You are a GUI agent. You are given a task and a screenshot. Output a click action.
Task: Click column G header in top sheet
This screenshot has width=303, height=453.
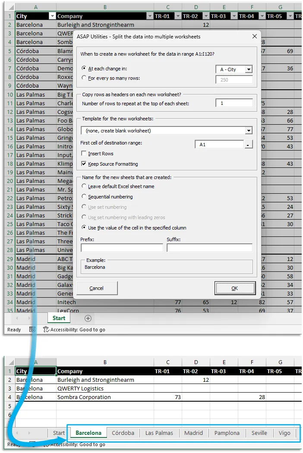pos(280,7)
